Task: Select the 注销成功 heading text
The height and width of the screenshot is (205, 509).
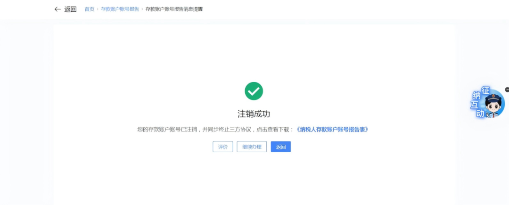Action: (254, 114)
